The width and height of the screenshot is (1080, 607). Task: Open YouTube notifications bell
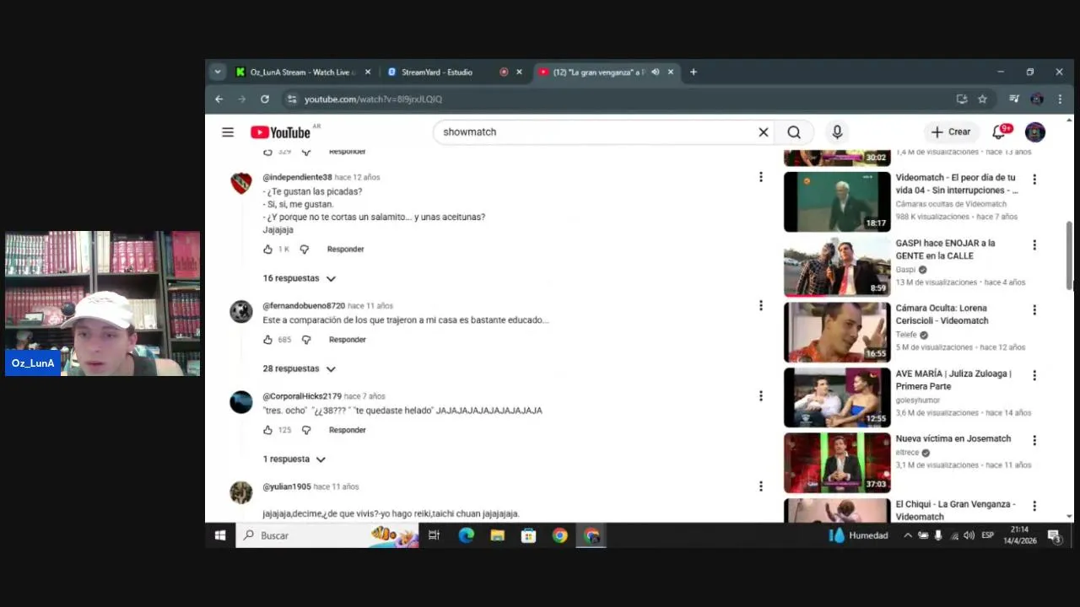click(x=999, y=132)
